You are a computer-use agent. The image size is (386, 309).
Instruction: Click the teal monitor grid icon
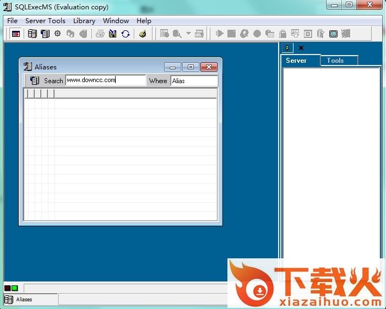pos(333,34)
